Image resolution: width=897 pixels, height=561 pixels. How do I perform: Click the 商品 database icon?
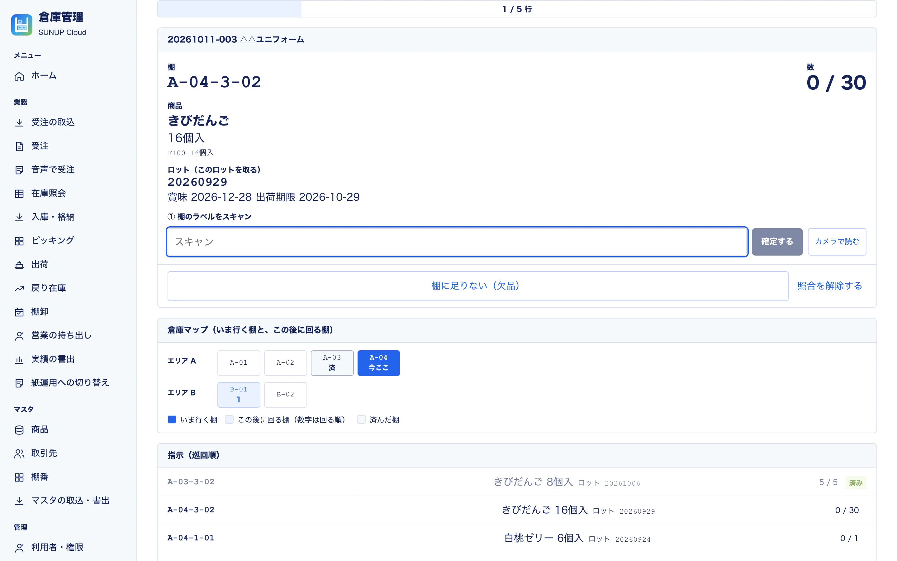(x=19, y=430)
